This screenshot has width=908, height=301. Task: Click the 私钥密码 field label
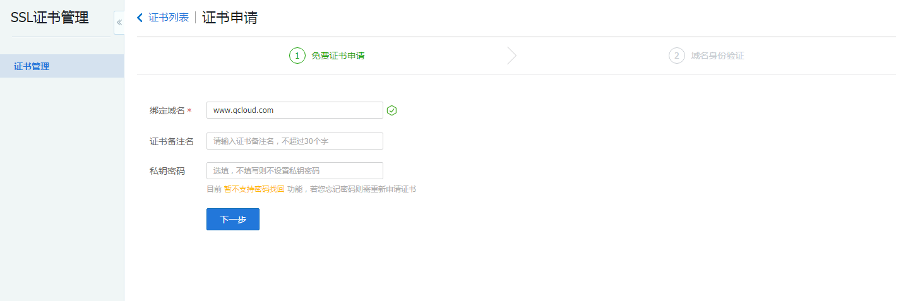[x=167, y=171]
